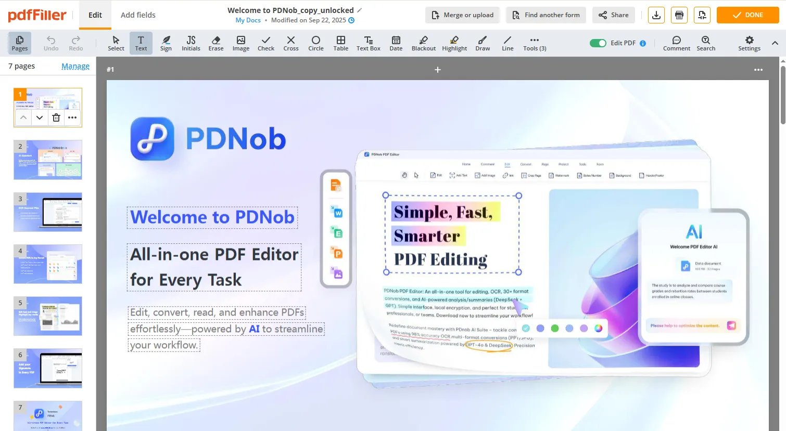The width and height of the screenshot is (786, 431).
Task: Select page 6 thumbnail
Action: pos(48,368)
